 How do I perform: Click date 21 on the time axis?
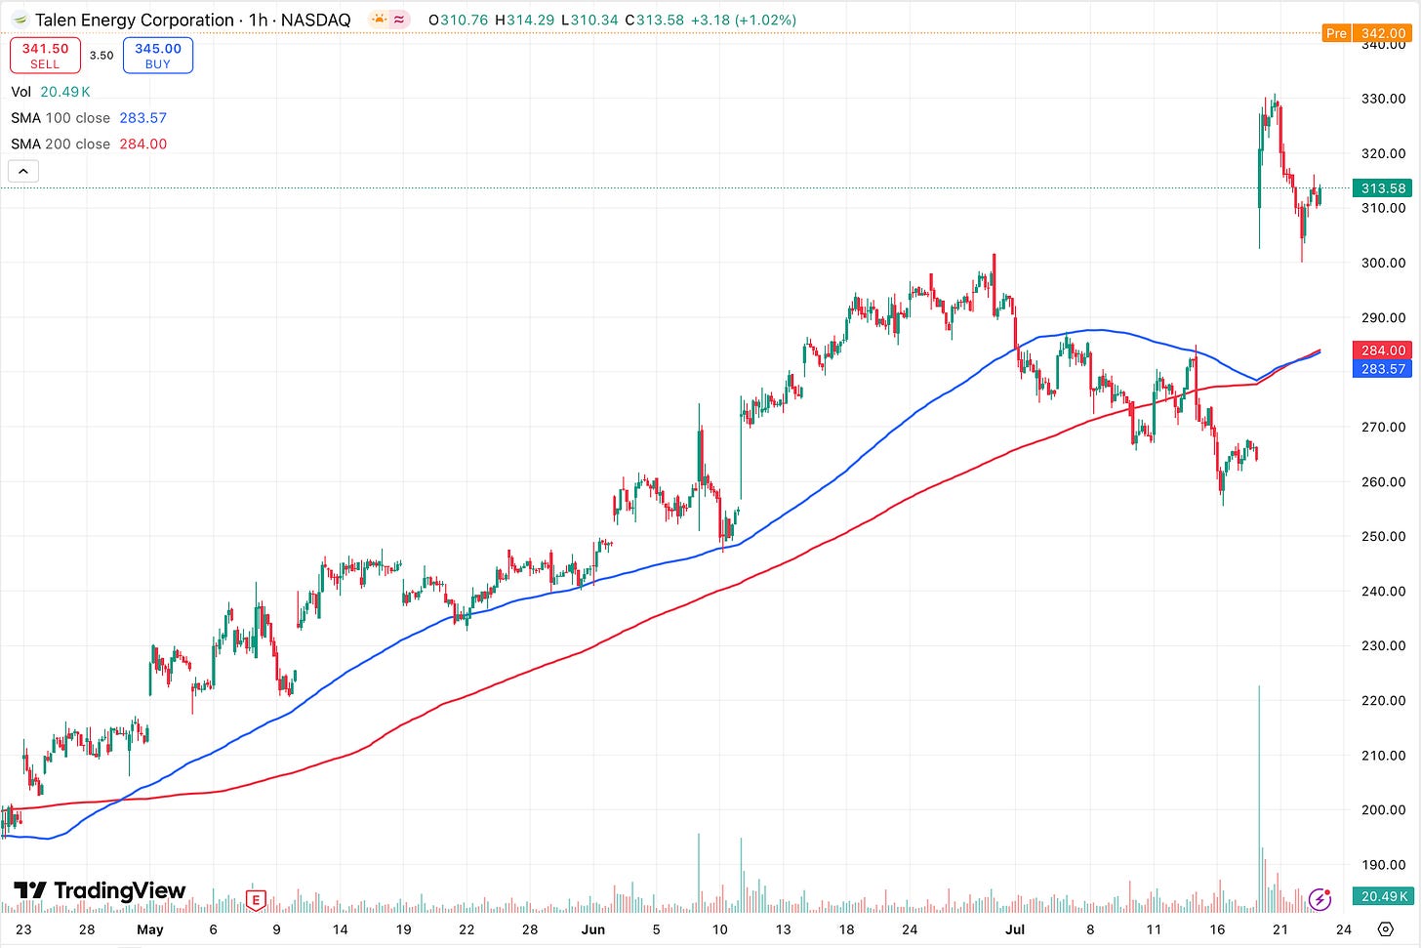click(1280, 929)
